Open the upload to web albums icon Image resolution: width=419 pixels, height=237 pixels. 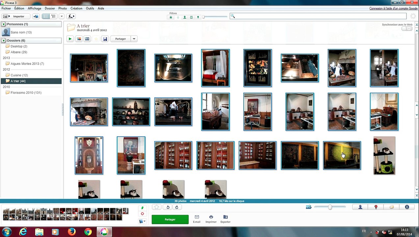tap(71, 16)
